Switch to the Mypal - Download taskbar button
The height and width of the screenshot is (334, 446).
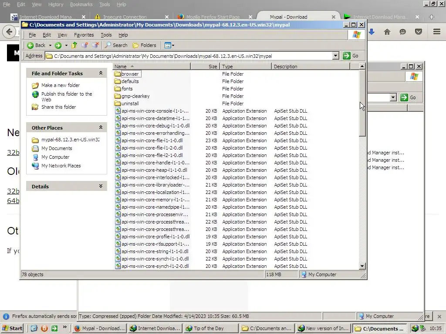click(x=99, y=328)
